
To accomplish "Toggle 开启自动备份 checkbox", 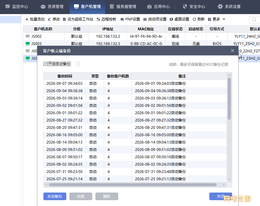I will click(45, 64).
